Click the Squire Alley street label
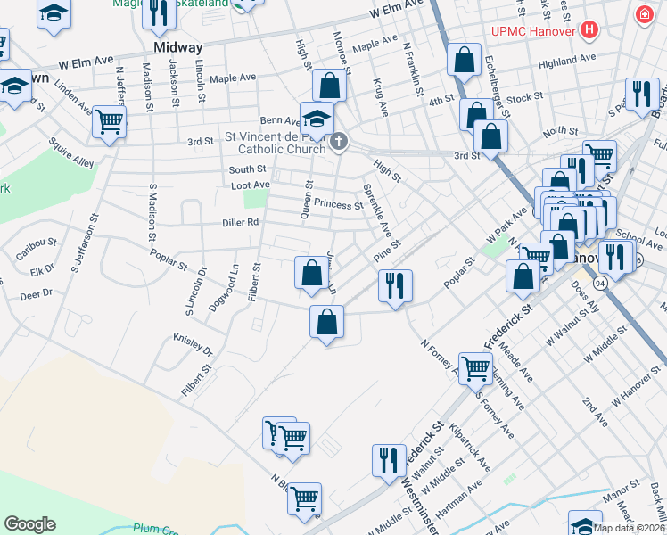This screenshot has width=667, height=535. point(71,152)
